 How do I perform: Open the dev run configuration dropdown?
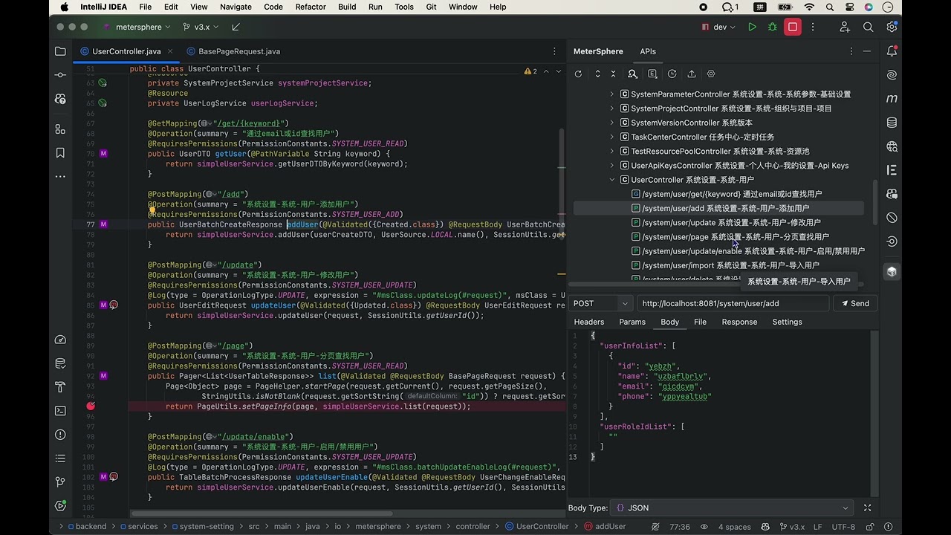tap(718, 27)
